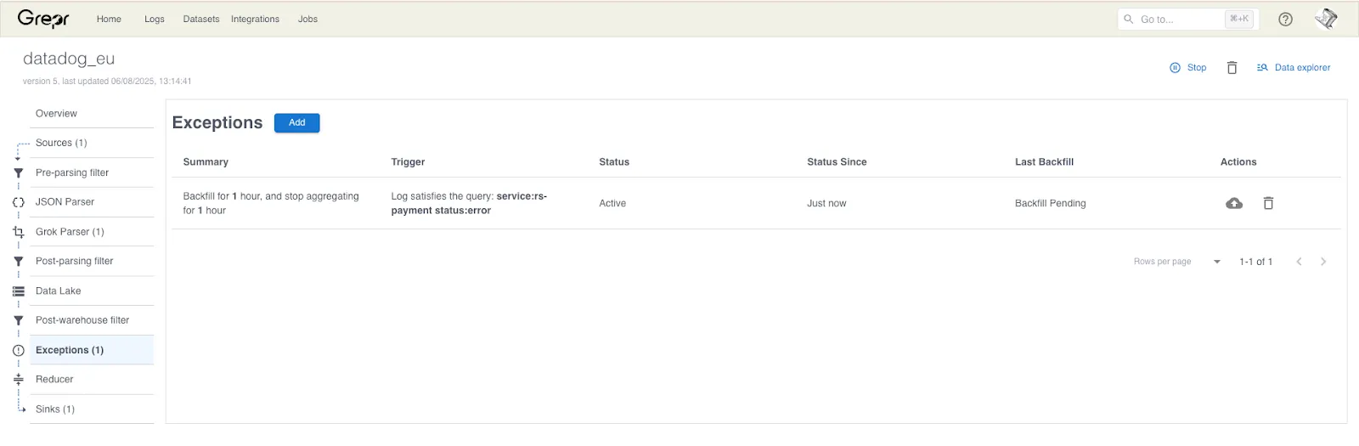Select JSON Parser step
The width and height of the screenshot is (1359, 446).
pyautogui.click(x=92, y=202)
